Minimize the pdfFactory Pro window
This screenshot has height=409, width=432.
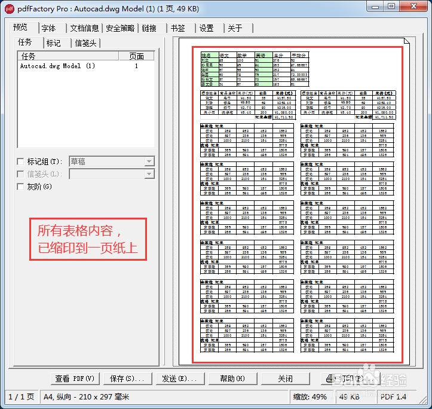pos(375,7)
